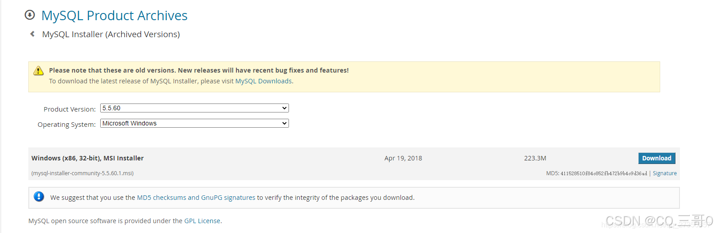The width and height of the screenshot is (715, 233).
Task: Open the Product Version dropdown
Action: pos(195,108)
